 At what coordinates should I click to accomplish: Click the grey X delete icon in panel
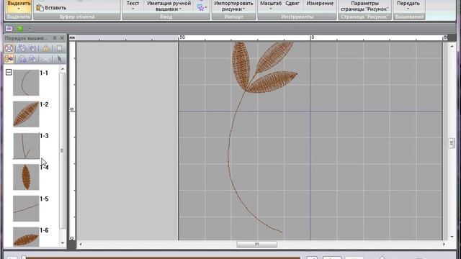[45, 59]
